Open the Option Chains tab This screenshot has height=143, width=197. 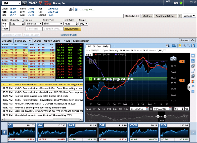pos(52,41)
